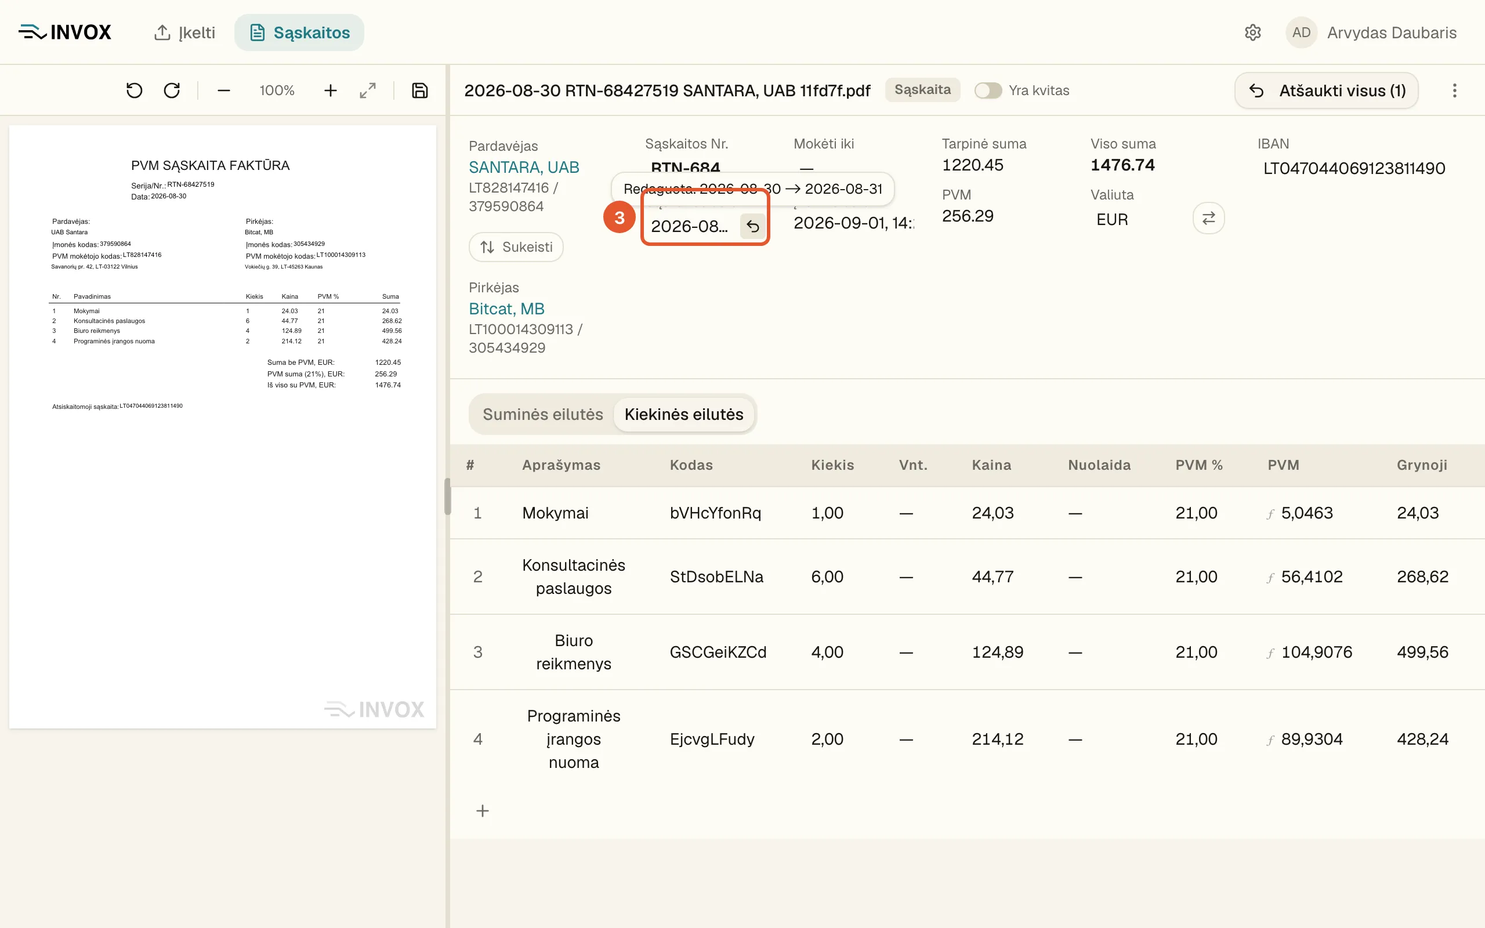
Task: Click the Sąskaita document type badge
Action: tap(922, 89)
